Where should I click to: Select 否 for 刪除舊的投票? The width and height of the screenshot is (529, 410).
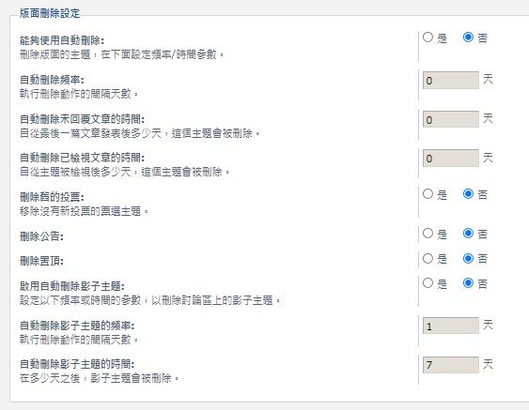pyautogui.click(x=468, y=193)
